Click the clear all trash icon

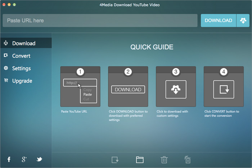[187, 159]
